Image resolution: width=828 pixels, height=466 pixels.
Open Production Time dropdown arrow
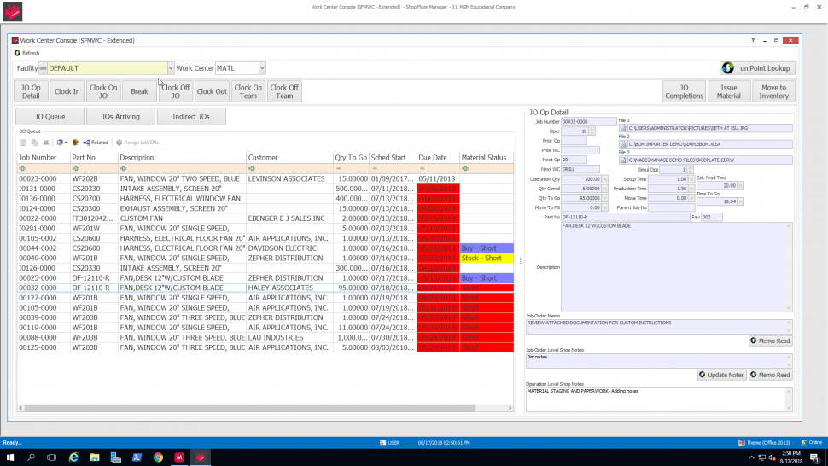click(691, 189)
